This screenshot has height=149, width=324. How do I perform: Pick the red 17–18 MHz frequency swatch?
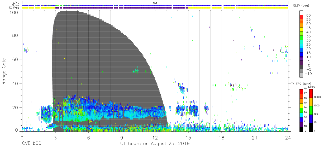[x=301, y=92]
